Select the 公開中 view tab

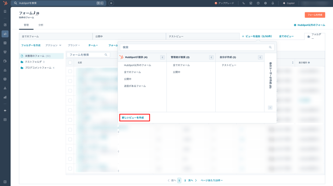pyautogui.click(x=129, y=36)
